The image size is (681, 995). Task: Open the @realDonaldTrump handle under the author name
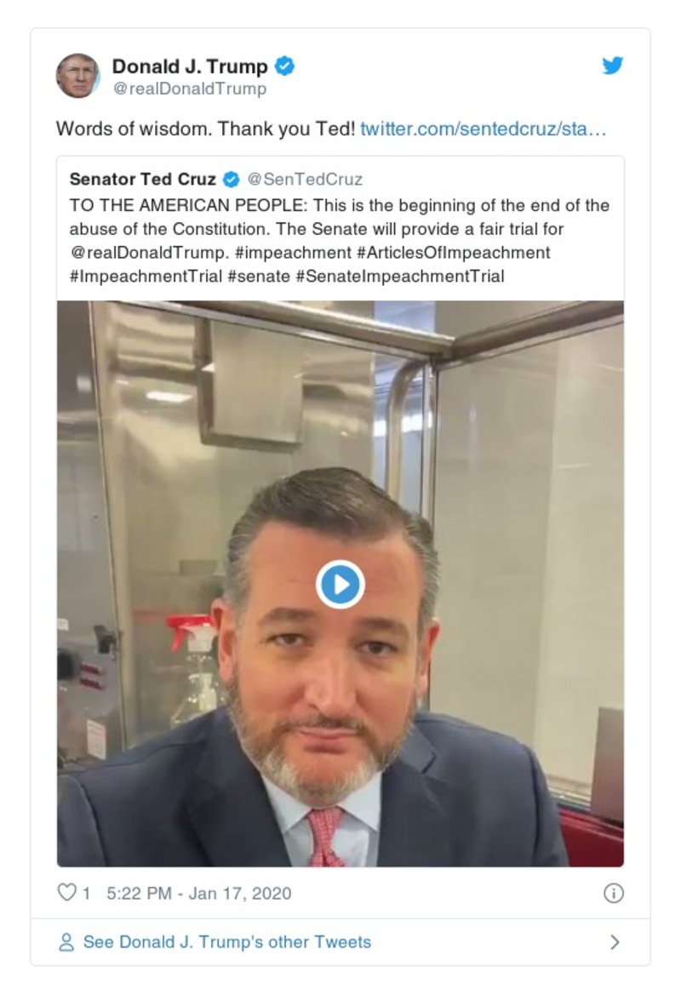click(x=189, y=89)
